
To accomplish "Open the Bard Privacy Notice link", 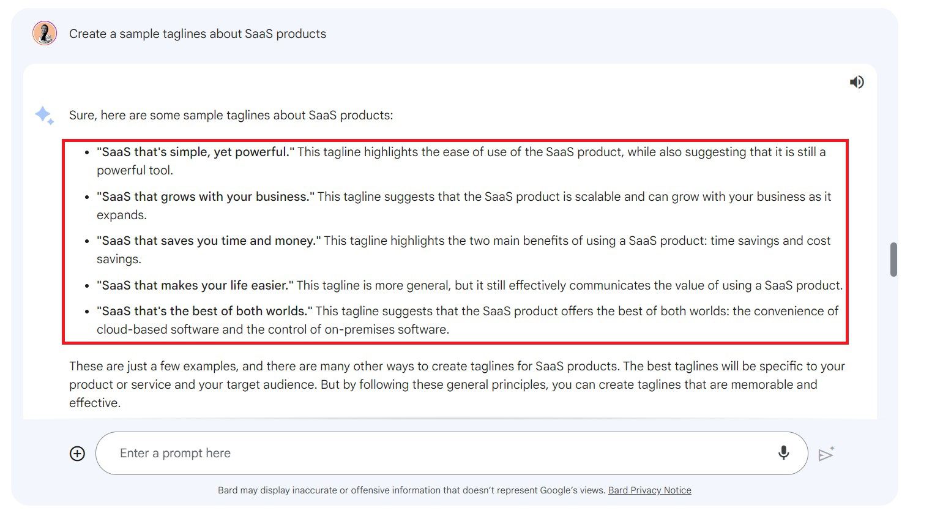I will click(649, 490).
